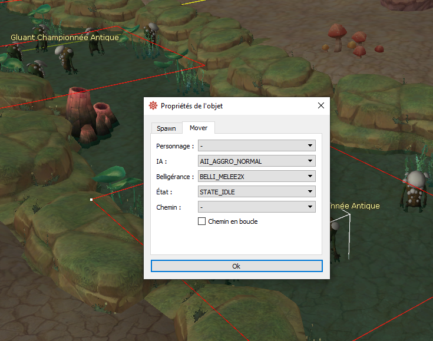Close the Propriétés de l'objet dialog

point(321,105)
